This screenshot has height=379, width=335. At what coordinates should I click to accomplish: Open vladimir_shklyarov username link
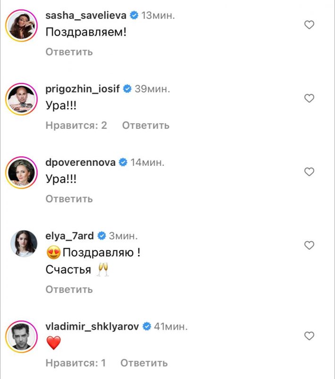click(92, 326)
